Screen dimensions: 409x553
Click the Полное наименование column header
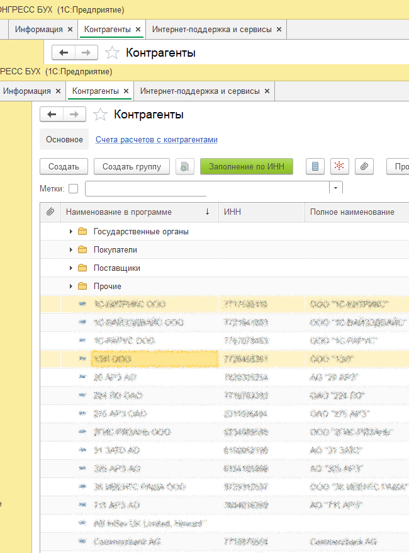point(352,212)
